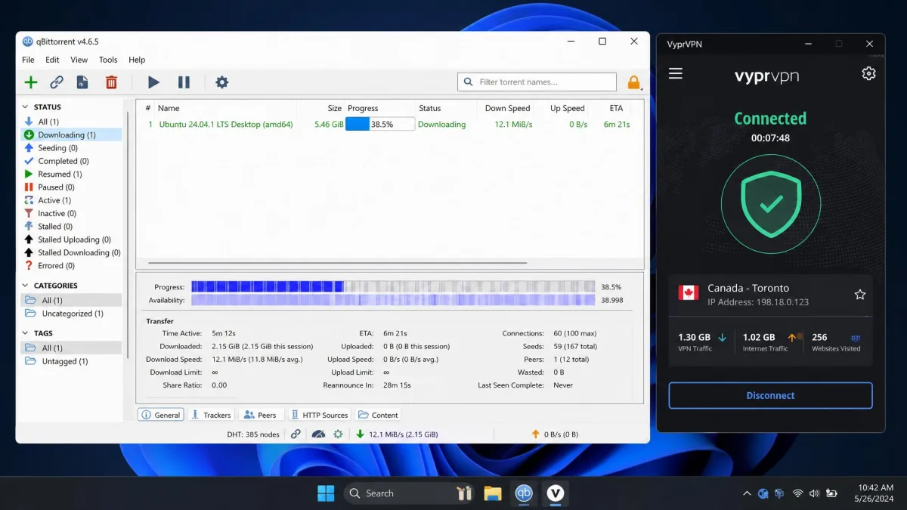This screenshot has width=907, height=510.
Task: Click the Ubuntu torrent 38.5% progress bar
Action: click(380, 125)
